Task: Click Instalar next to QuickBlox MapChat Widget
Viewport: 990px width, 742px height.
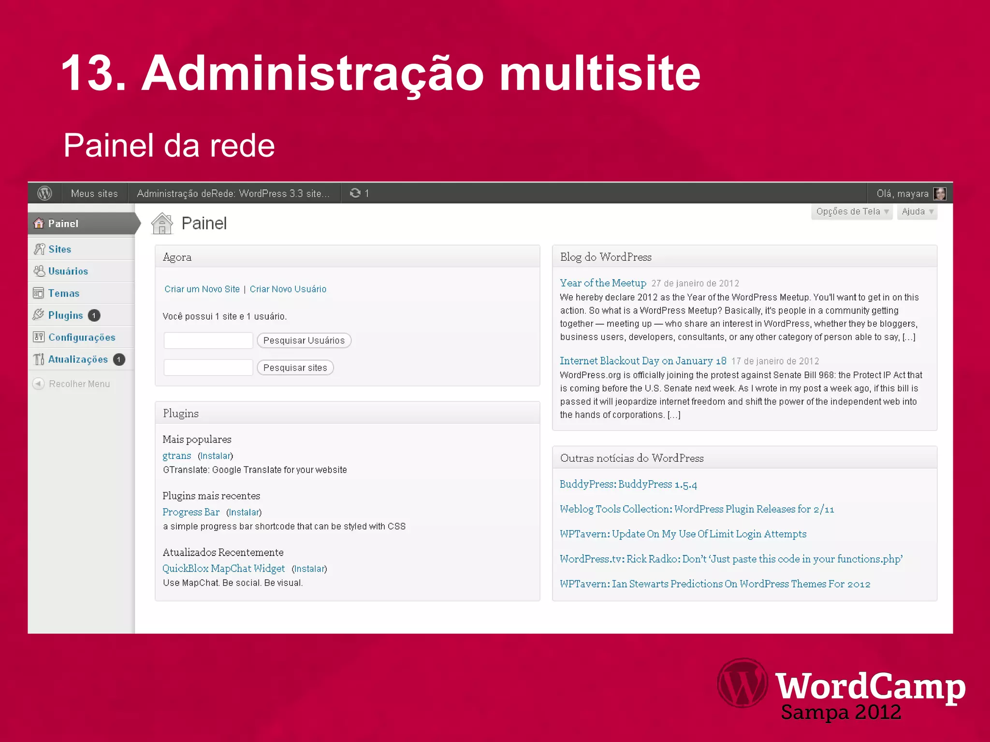Action: coord(309,569)
